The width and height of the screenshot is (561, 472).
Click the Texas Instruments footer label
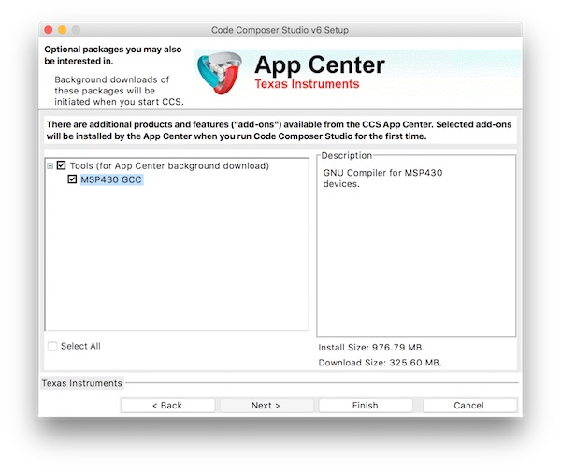coord(82,383)
